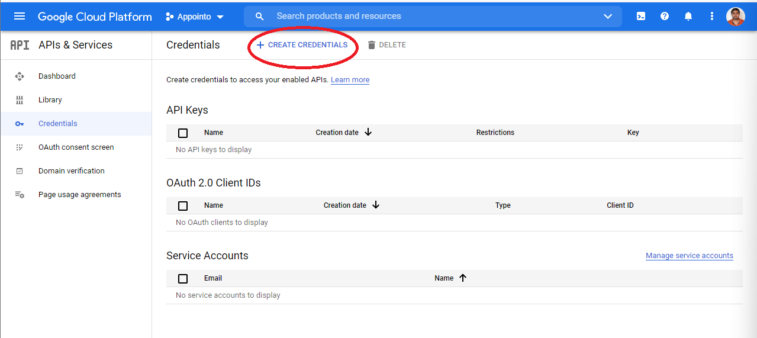The image size is (757, 338).
Task: Click 'No service accounts to display' text
Action: point(228,295)
